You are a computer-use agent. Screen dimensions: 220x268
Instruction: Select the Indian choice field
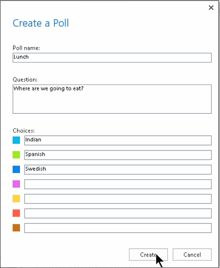pyautogui.click(x=118, y=140)
